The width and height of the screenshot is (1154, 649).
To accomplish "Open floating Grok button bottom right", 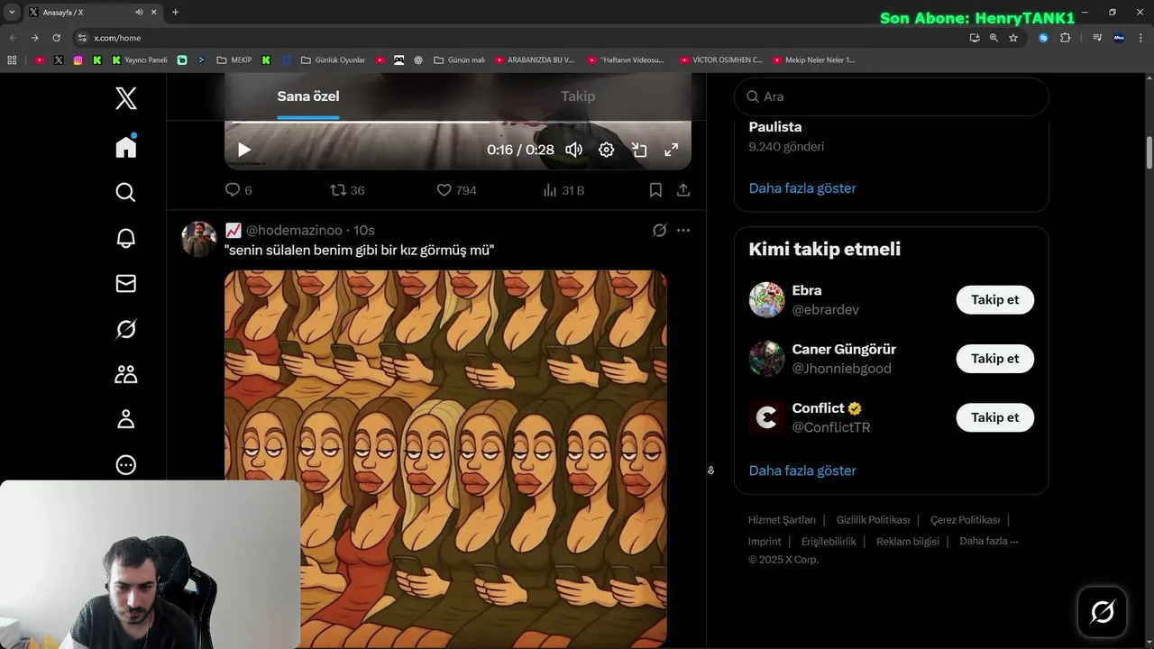I will [x=1102, y=612].
